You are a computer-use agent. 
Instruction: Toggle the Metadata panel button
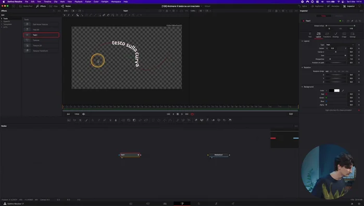[333, 6]
